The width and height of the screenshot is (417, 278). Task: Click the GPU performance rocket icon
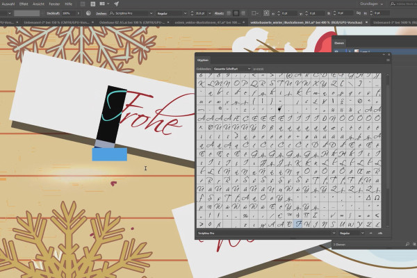pyautogui.click(x=117, y=4)
